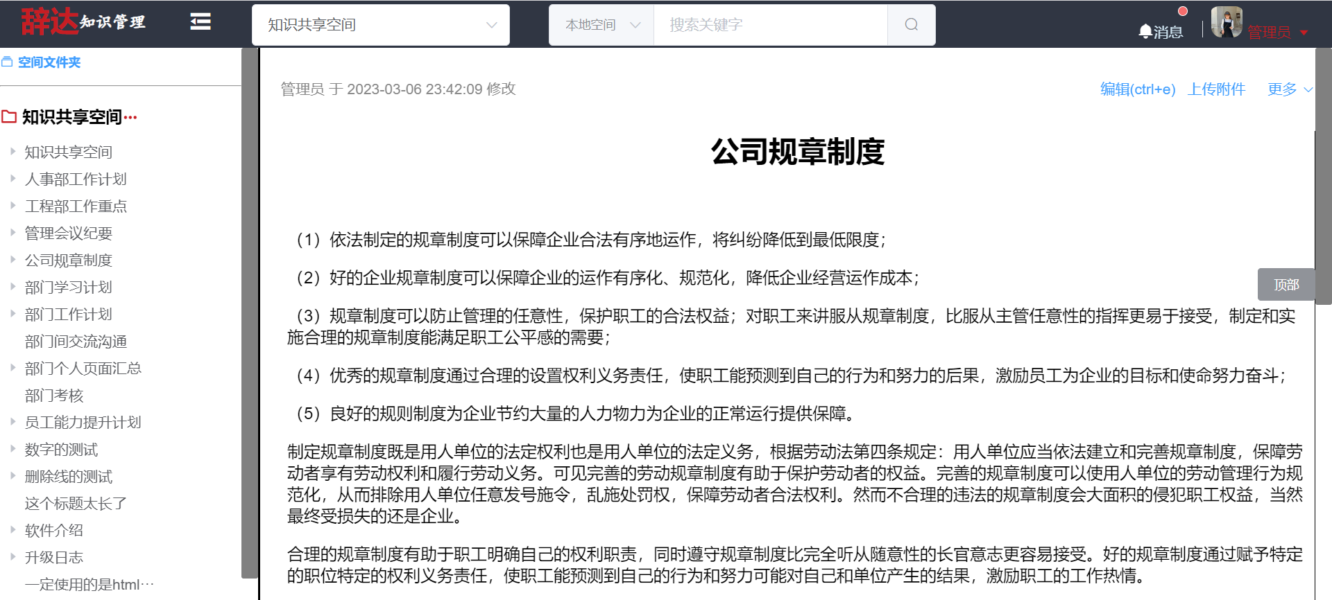This screenshot has width=1332, height=600.
Task: Click the administrator avatar picture
Action: click(x=1226, y=22)
